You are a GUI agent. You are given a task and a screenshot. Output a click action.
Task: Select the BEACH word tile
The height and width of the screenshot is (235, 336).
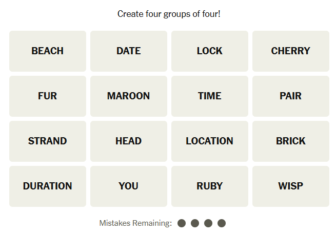[48, 51]
